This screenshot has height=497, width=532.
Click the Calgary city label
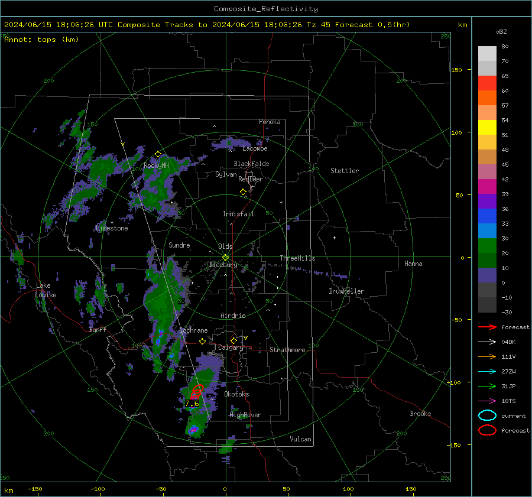(231, 347)
